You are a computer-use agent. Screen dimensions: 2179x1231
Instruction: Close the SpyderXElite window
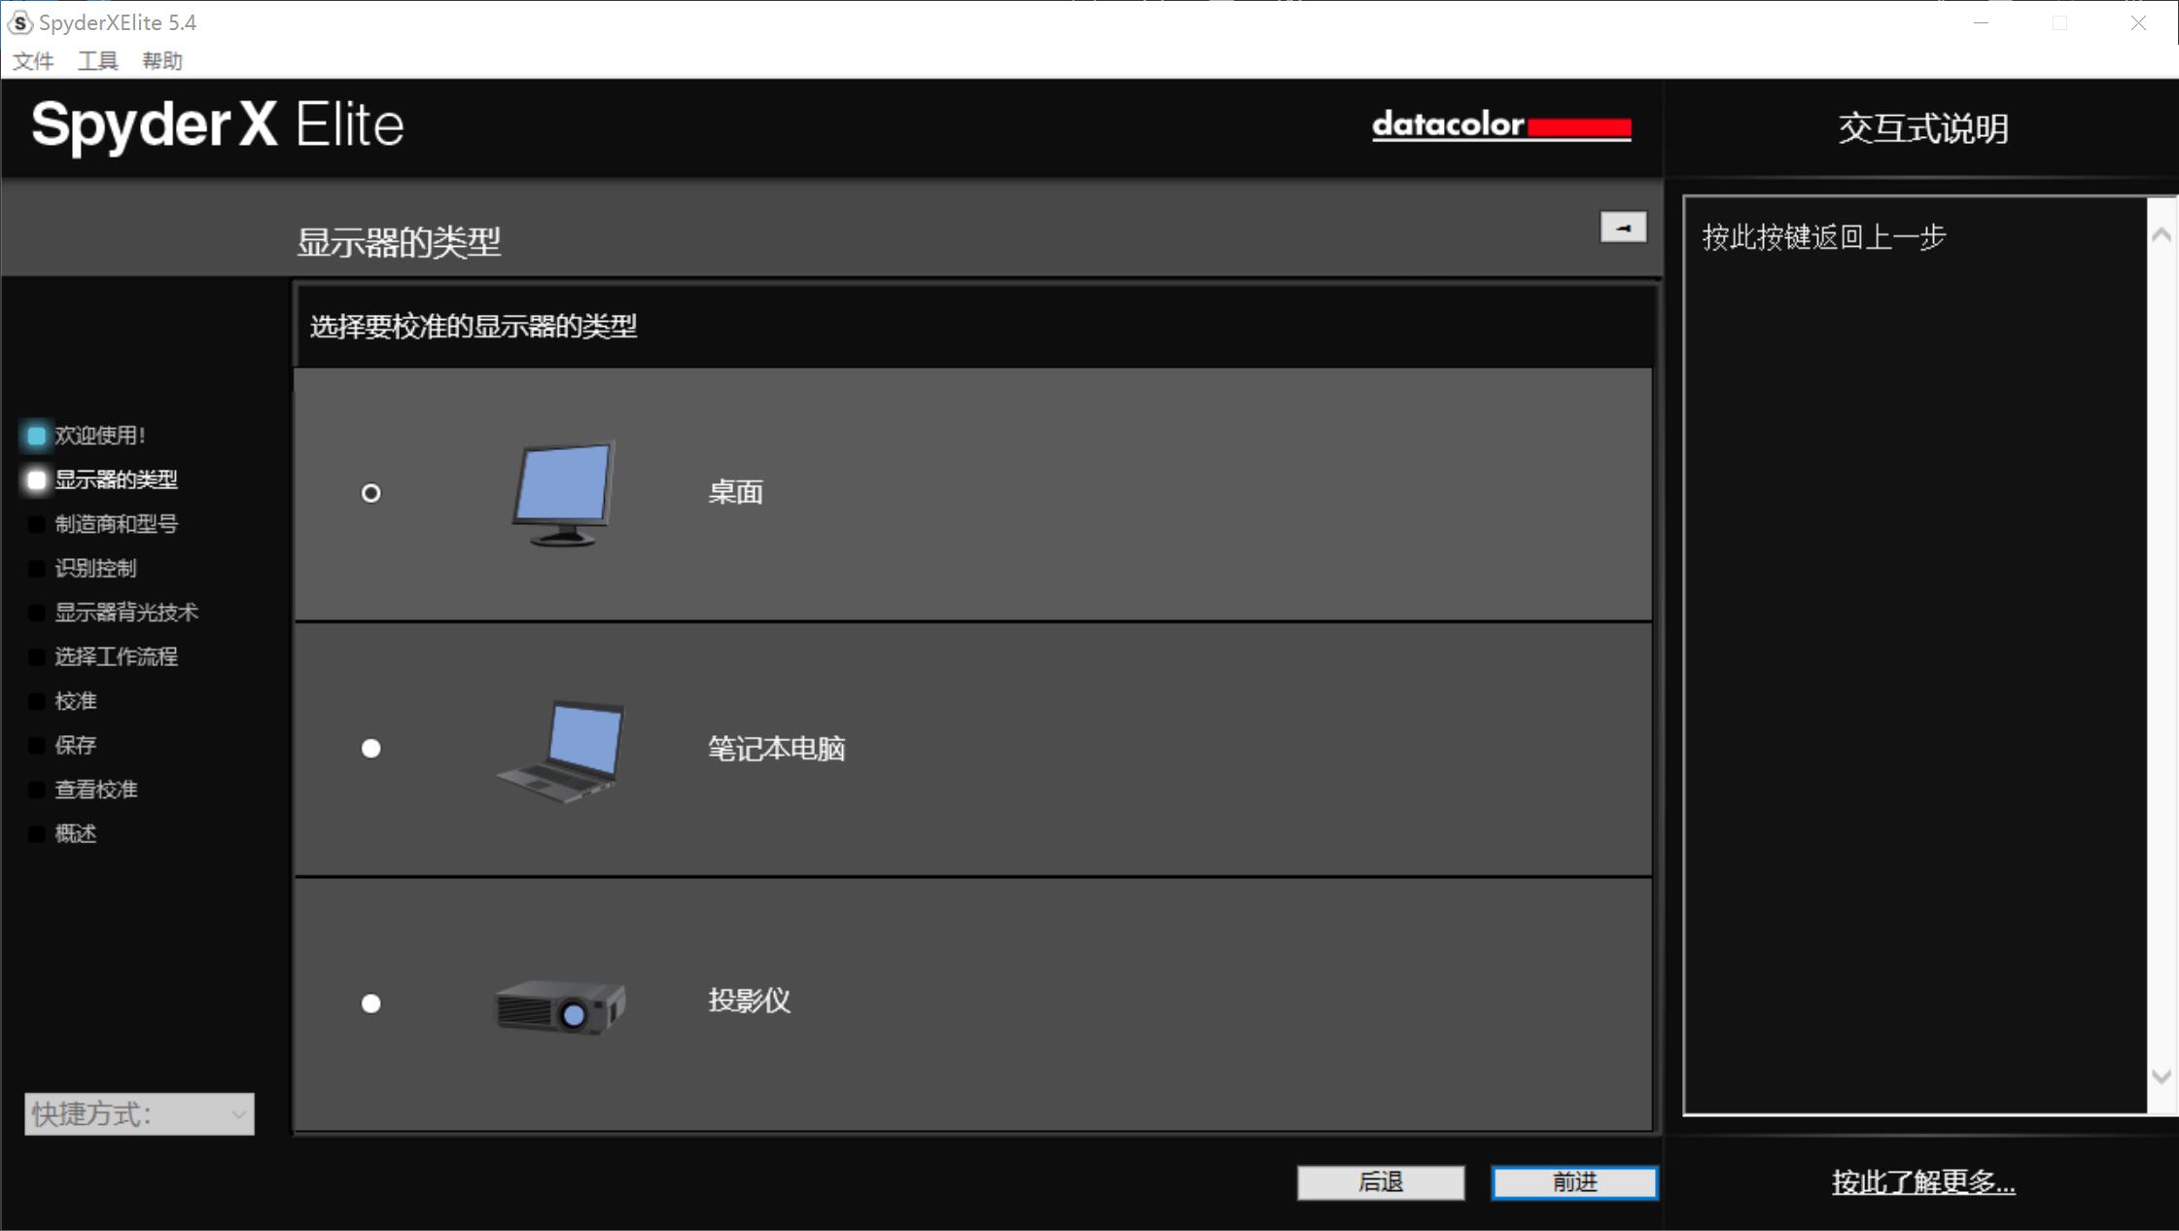(2138, 22)
